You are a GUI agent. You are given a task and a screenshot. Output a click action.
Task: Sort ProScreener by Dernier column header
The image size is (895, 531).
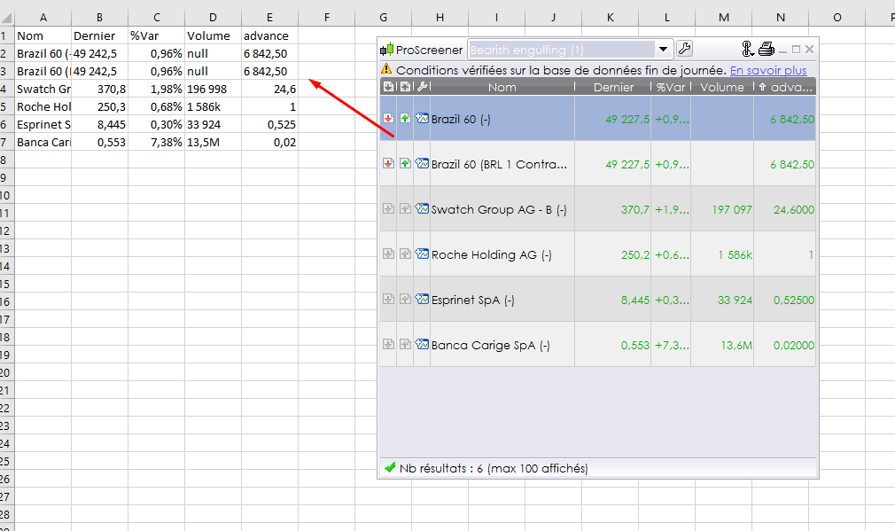click(613, 87)
